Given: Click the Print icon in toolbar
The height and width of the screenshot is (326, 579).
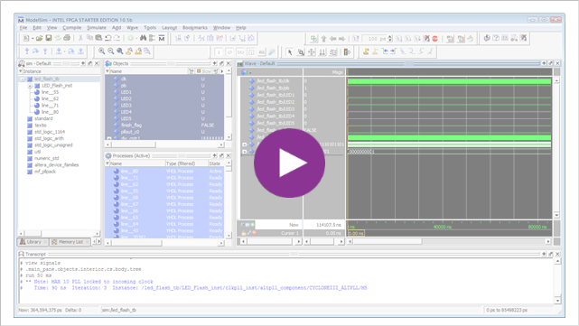Looking at the screenshot, I should point(67,38).
